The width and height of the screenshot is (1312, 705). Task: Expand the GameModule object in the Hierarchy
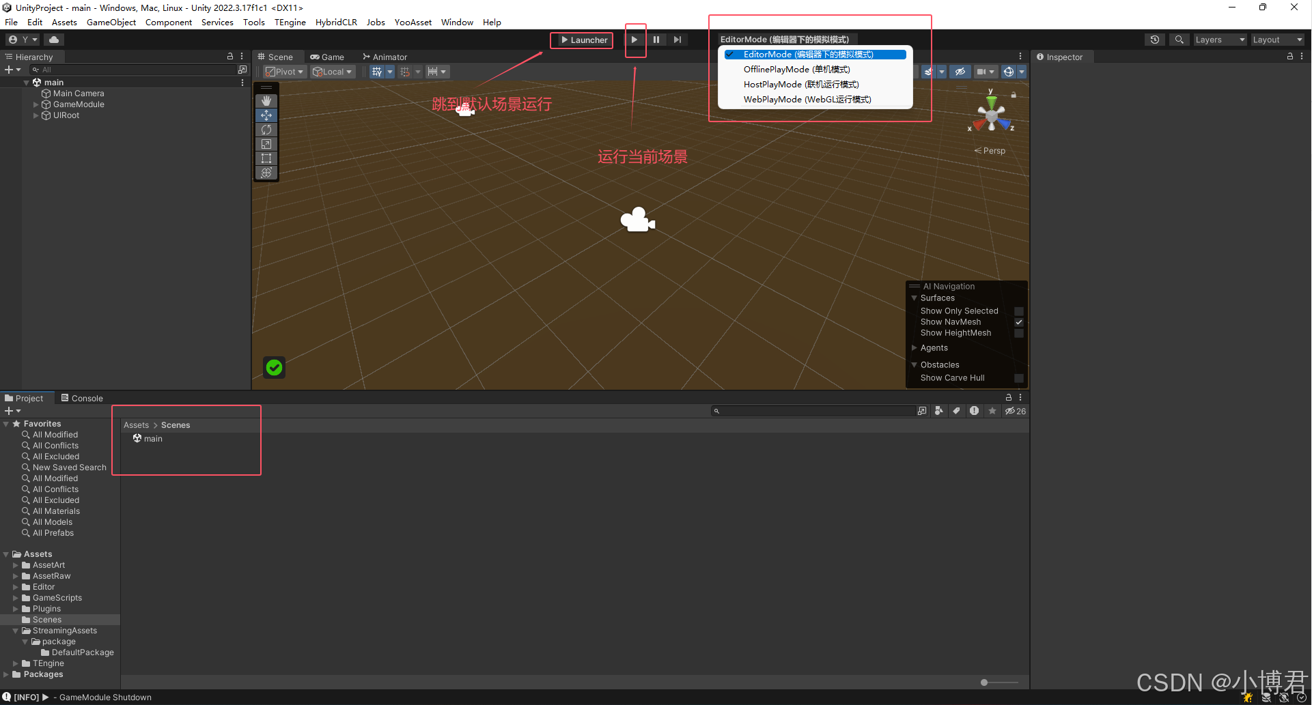36,104
